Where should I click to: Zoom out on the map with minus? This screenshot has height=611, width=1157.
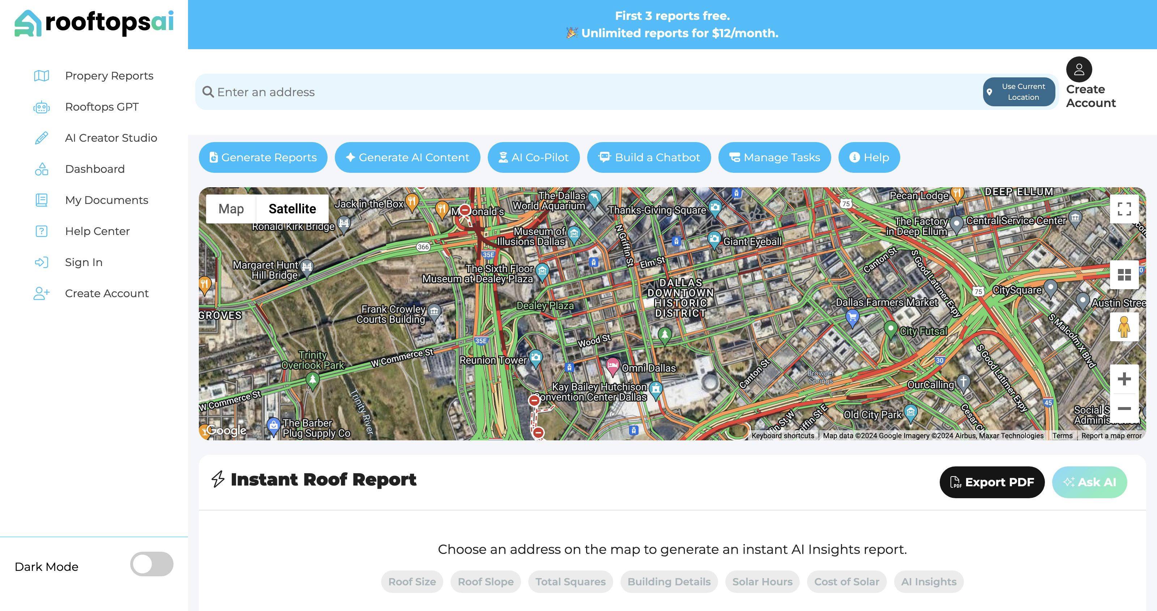1124,408
